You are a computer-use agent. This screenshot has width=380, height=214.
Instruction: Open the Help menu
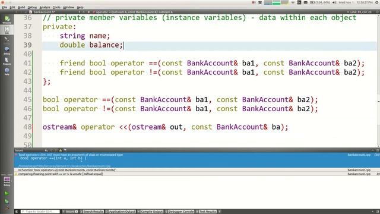(80, 7)
